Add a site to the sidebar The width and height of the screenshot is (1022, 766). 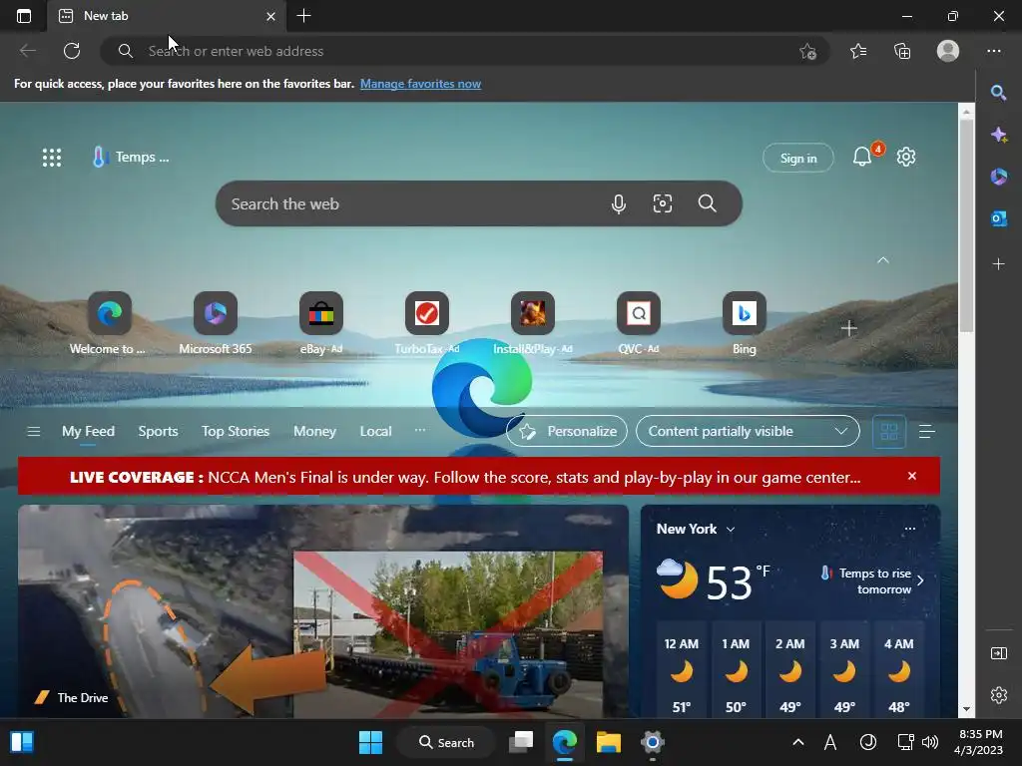[998, 263]
